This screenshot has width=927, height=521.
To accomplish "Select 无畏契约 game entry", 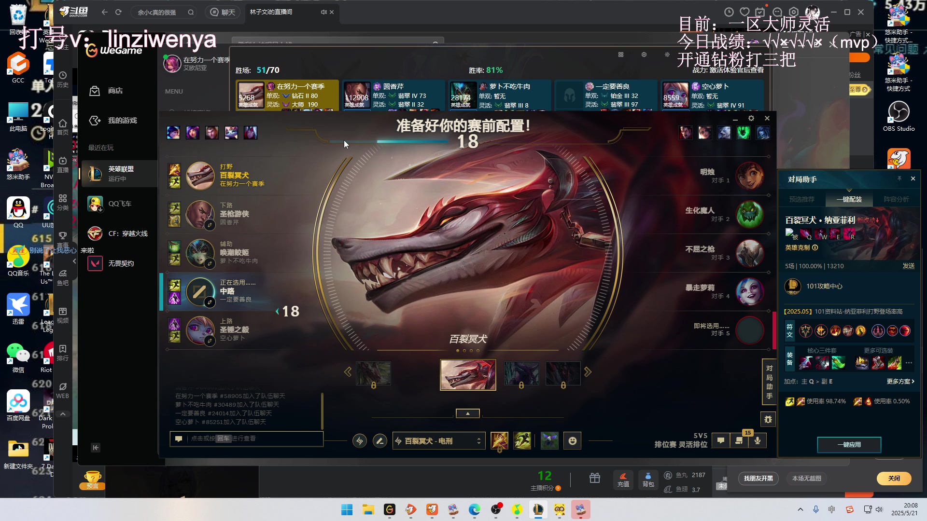I will 118,263.
